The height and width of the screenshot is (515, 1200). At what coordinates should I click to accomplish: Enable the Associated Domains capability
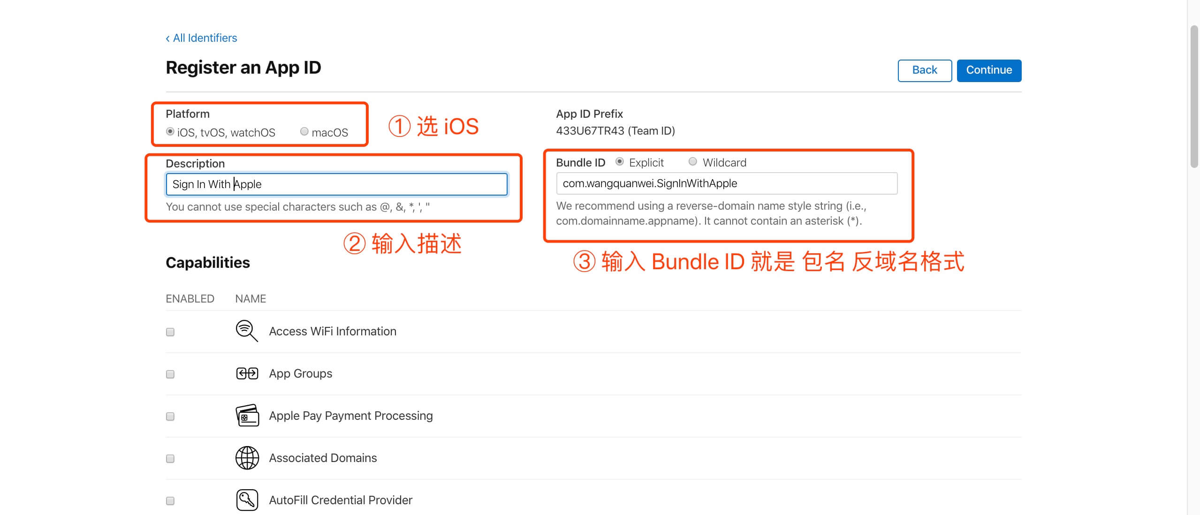coord(169,458)
